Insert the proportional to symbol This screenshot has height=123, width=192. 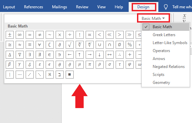pyautogui.click(x=90, y=35)
